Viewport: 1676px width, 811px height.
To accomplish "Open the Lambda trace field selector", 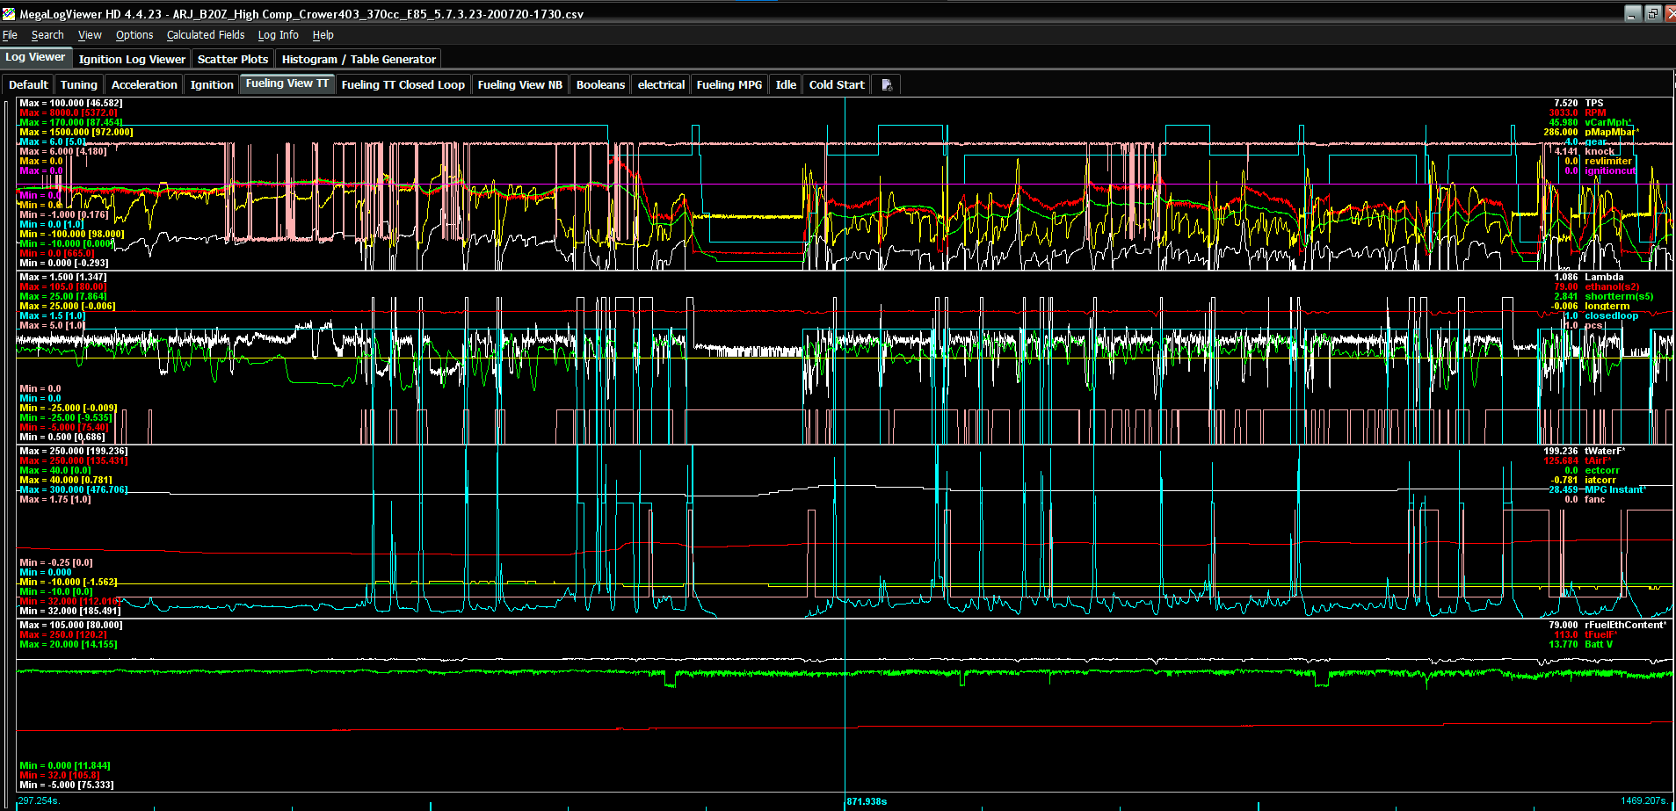I will [x=1604, y=277].
